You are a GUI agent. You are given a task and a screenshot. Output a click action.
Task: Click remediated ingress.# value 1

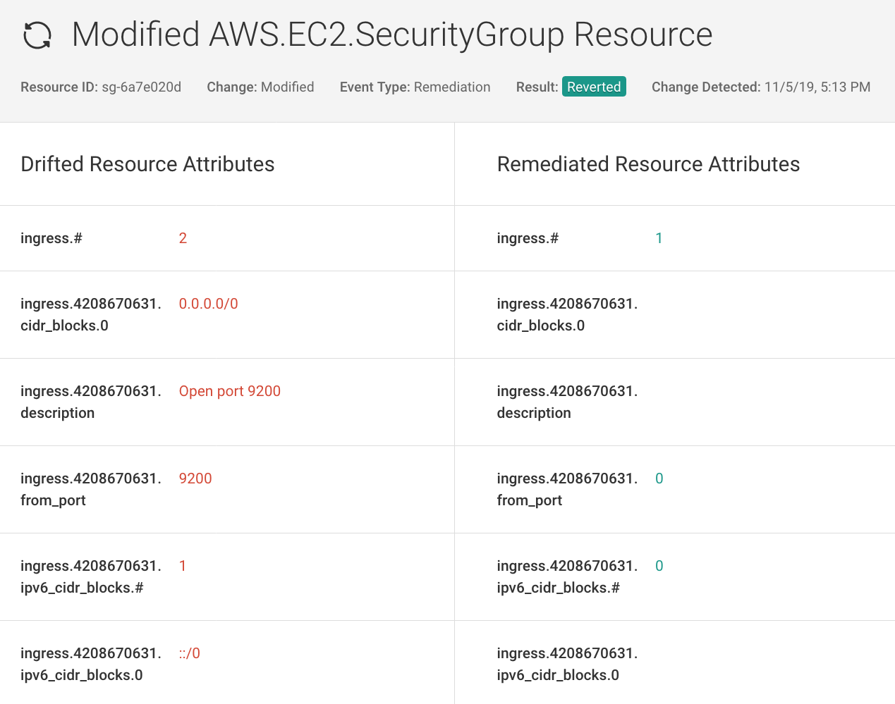coord(659,238)
